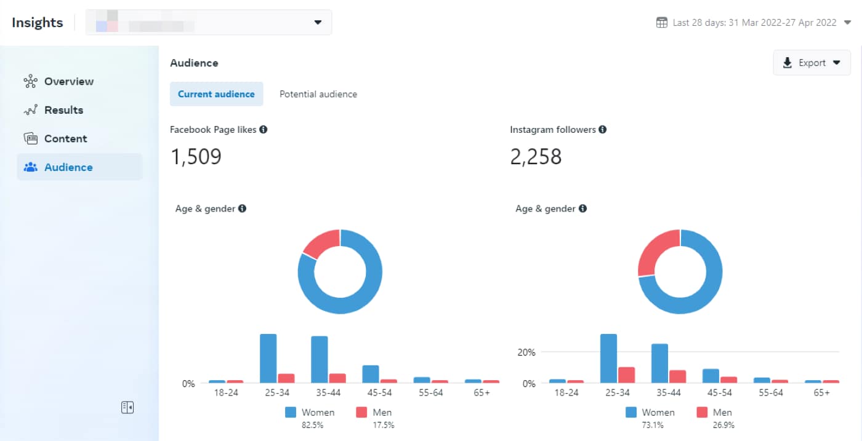Select the Current audience tab
Screen dimensions: 862x441
click(x=216, y=93)
